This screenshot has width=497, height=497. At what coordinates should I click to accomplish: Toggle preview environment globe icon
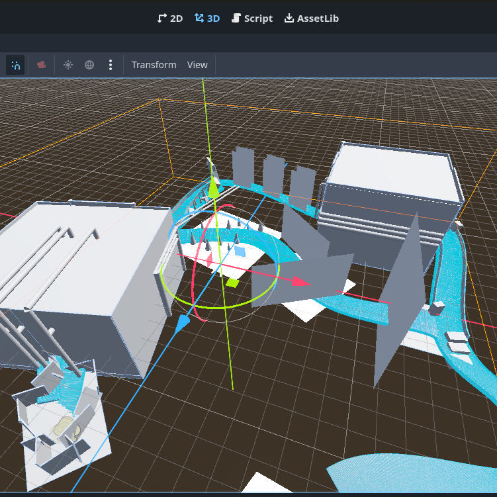pyautogui.click(x=89, y=65)
